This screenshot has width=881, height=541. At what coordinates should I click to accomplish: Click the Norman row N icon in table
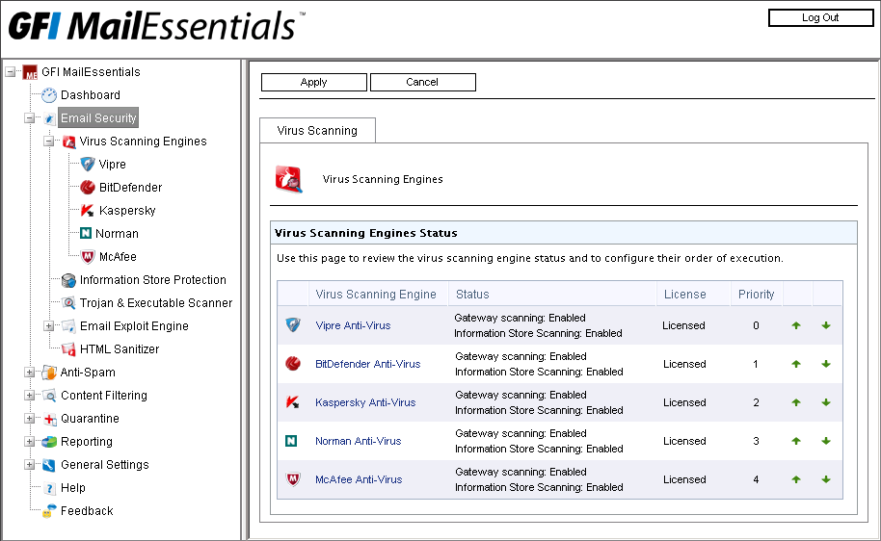tap(291, 441)
